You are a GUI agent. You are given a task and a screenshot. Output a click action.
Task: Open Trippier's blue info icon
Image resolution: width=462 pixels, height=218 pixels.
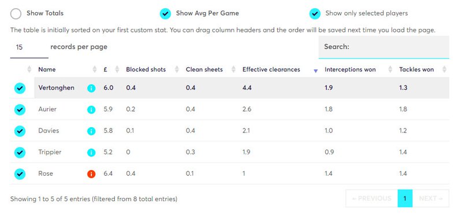coord(91,153)
